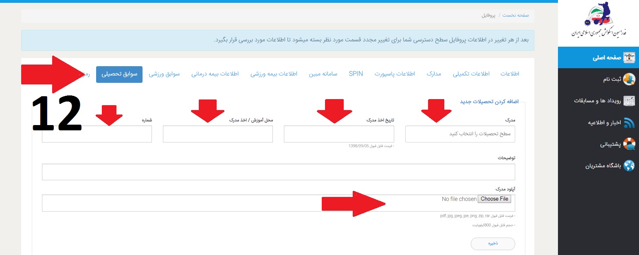This screenshot has width=639, height=255.
Task: Focus the توضیحات description field
Action: [x=278, y=172]
